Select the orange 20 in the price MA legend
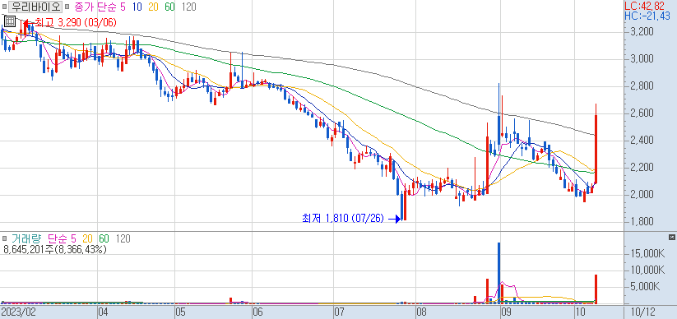 click(x=153, y=7)
